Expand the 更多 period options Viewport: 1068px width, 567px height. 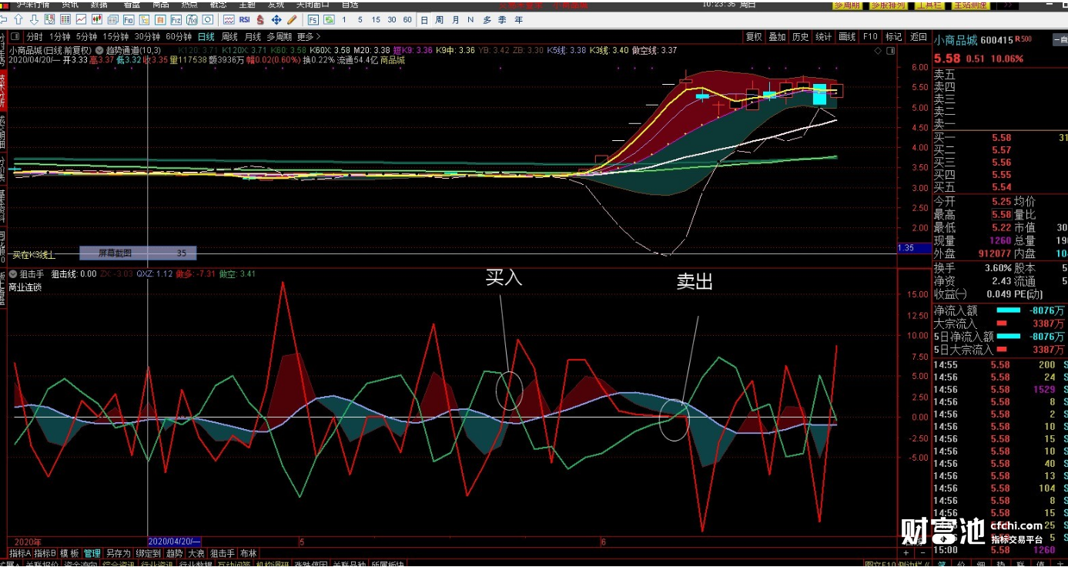308,36
